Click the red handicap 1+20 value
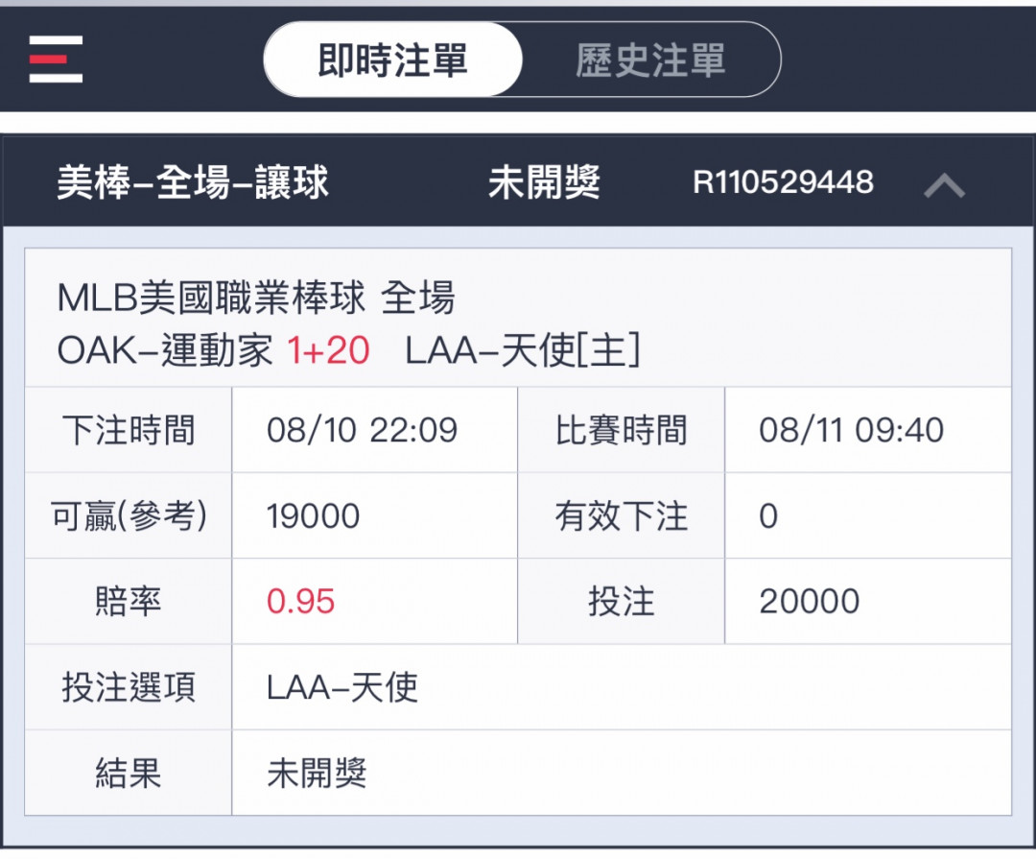 pos(328,350)
